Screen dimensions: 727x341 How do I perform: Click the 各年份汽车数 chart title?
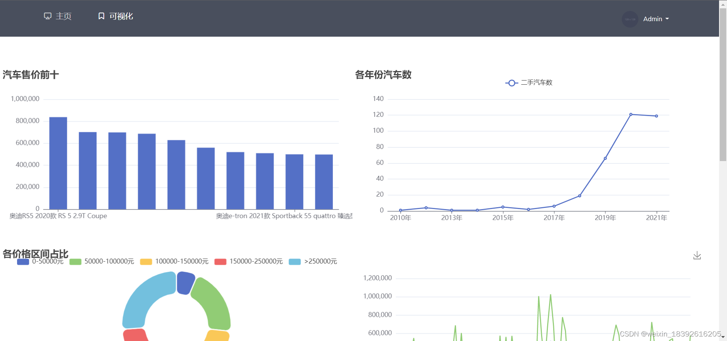(383, 75)
